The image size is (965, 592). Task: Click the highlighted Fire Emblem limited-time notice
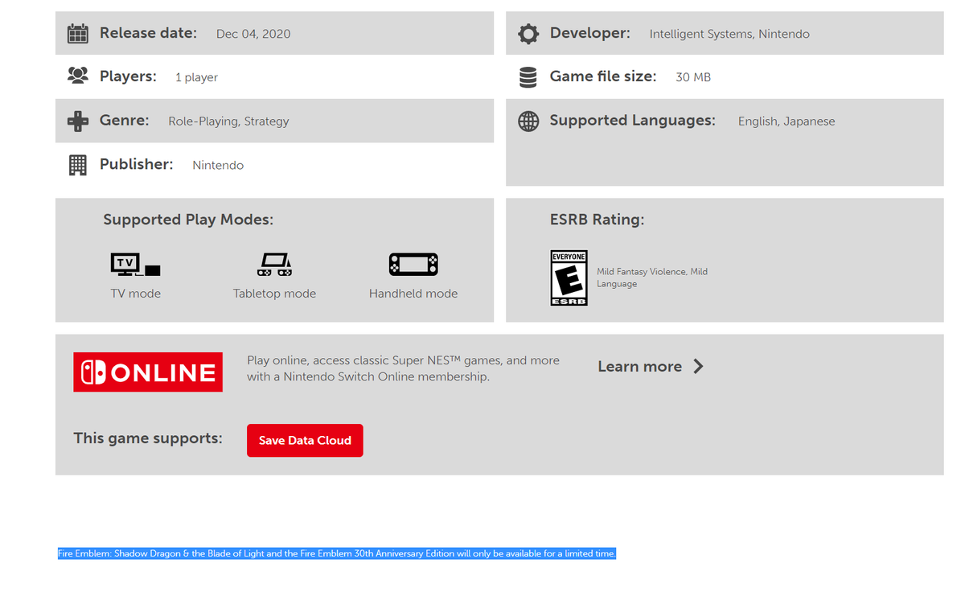[x=337, y=553]
